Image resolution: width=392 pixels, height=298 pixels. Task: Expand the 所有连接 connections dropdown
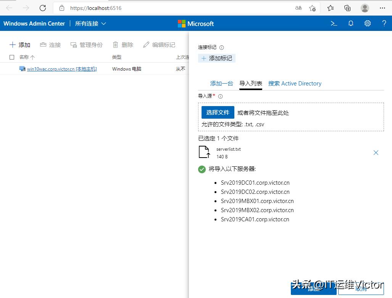(90, 23)
